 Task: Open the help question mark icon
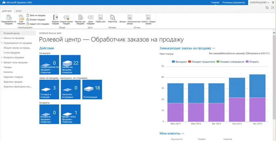273,3
